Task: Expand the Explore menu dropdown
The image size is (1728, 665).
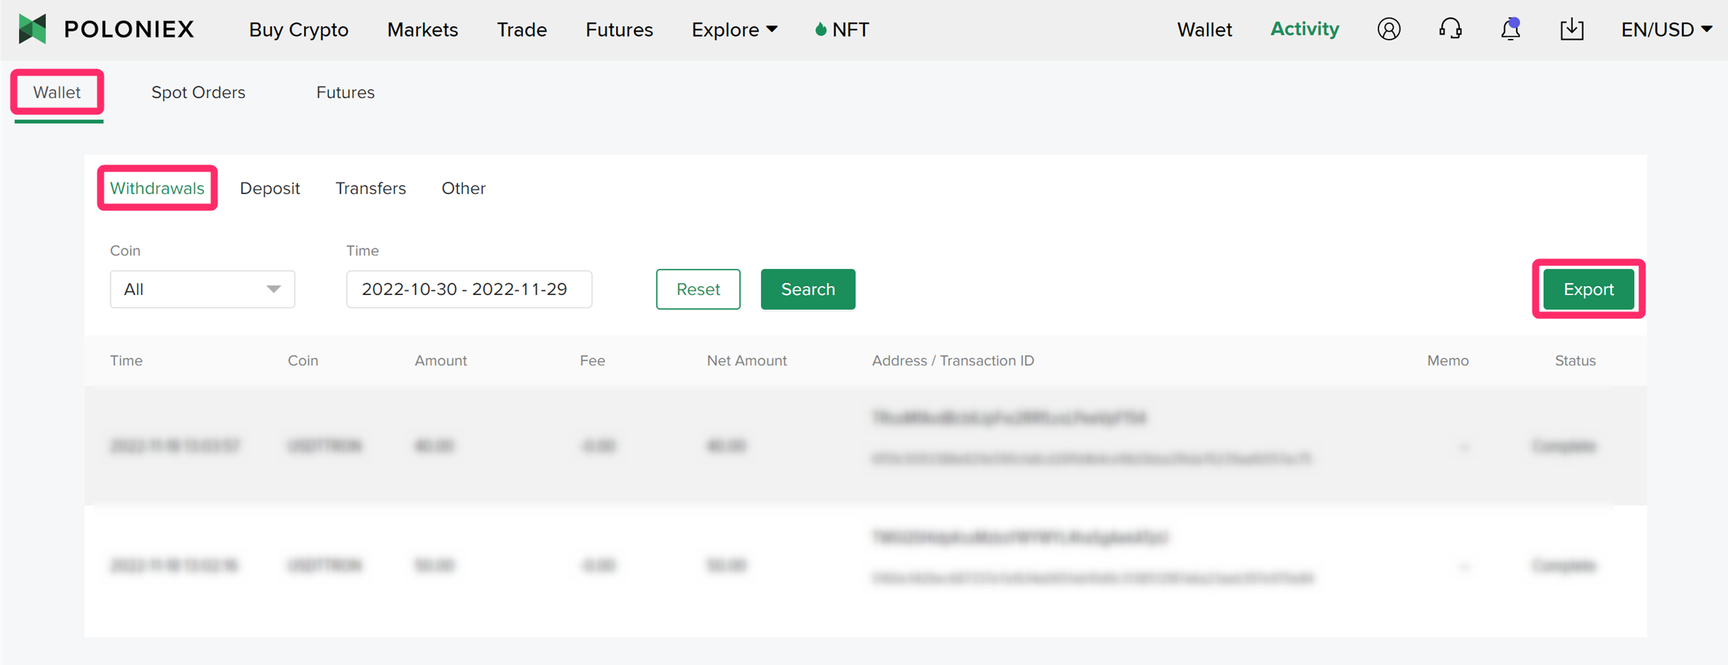Action: pos(734,30)
